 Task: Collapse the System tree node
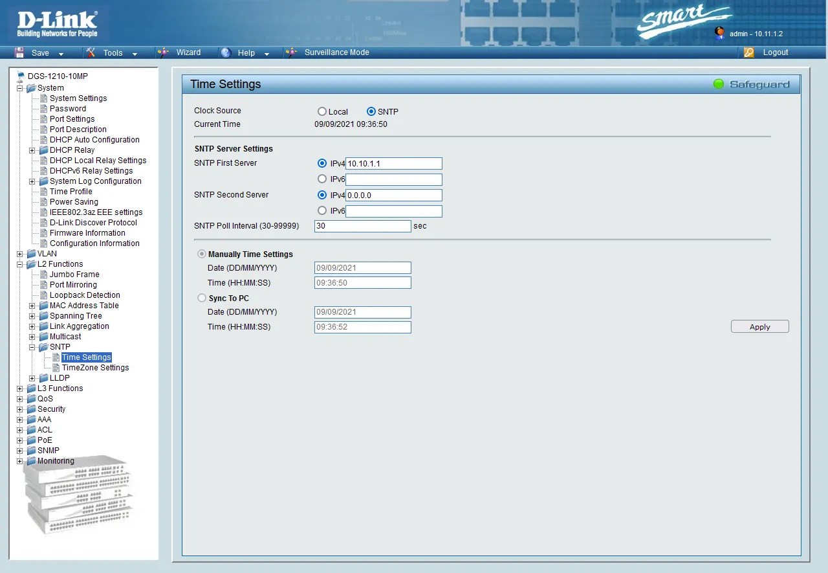click(20, 88)
